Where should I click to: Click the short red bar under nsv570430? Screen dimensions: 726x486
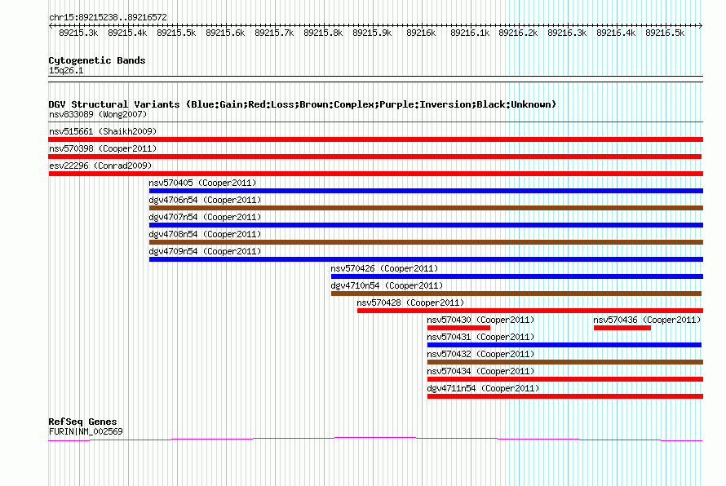tap(458, 328)
